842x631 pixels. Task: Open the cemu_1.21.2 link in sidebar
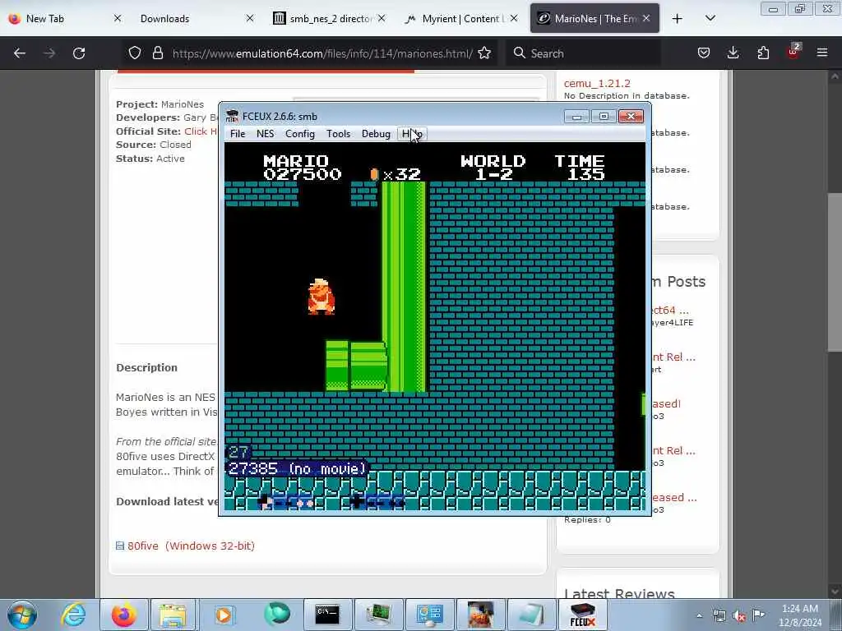pyautogui.click(x=597, y=83)
